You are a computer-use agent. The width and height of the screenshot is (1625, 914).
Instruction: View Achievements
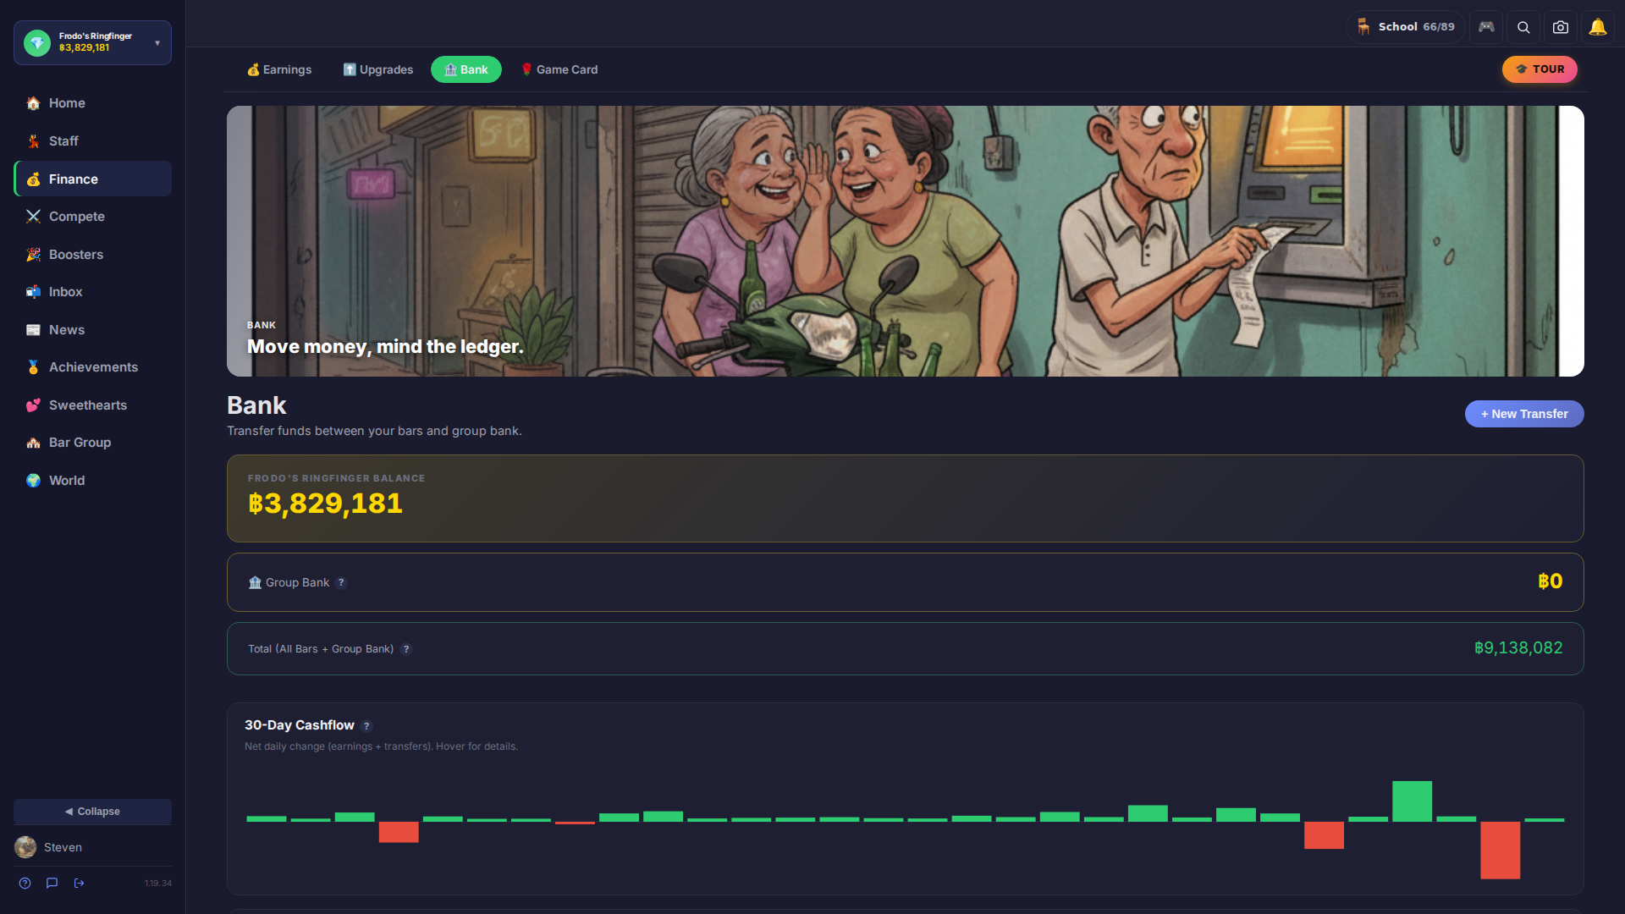click(x=92, y=367)
